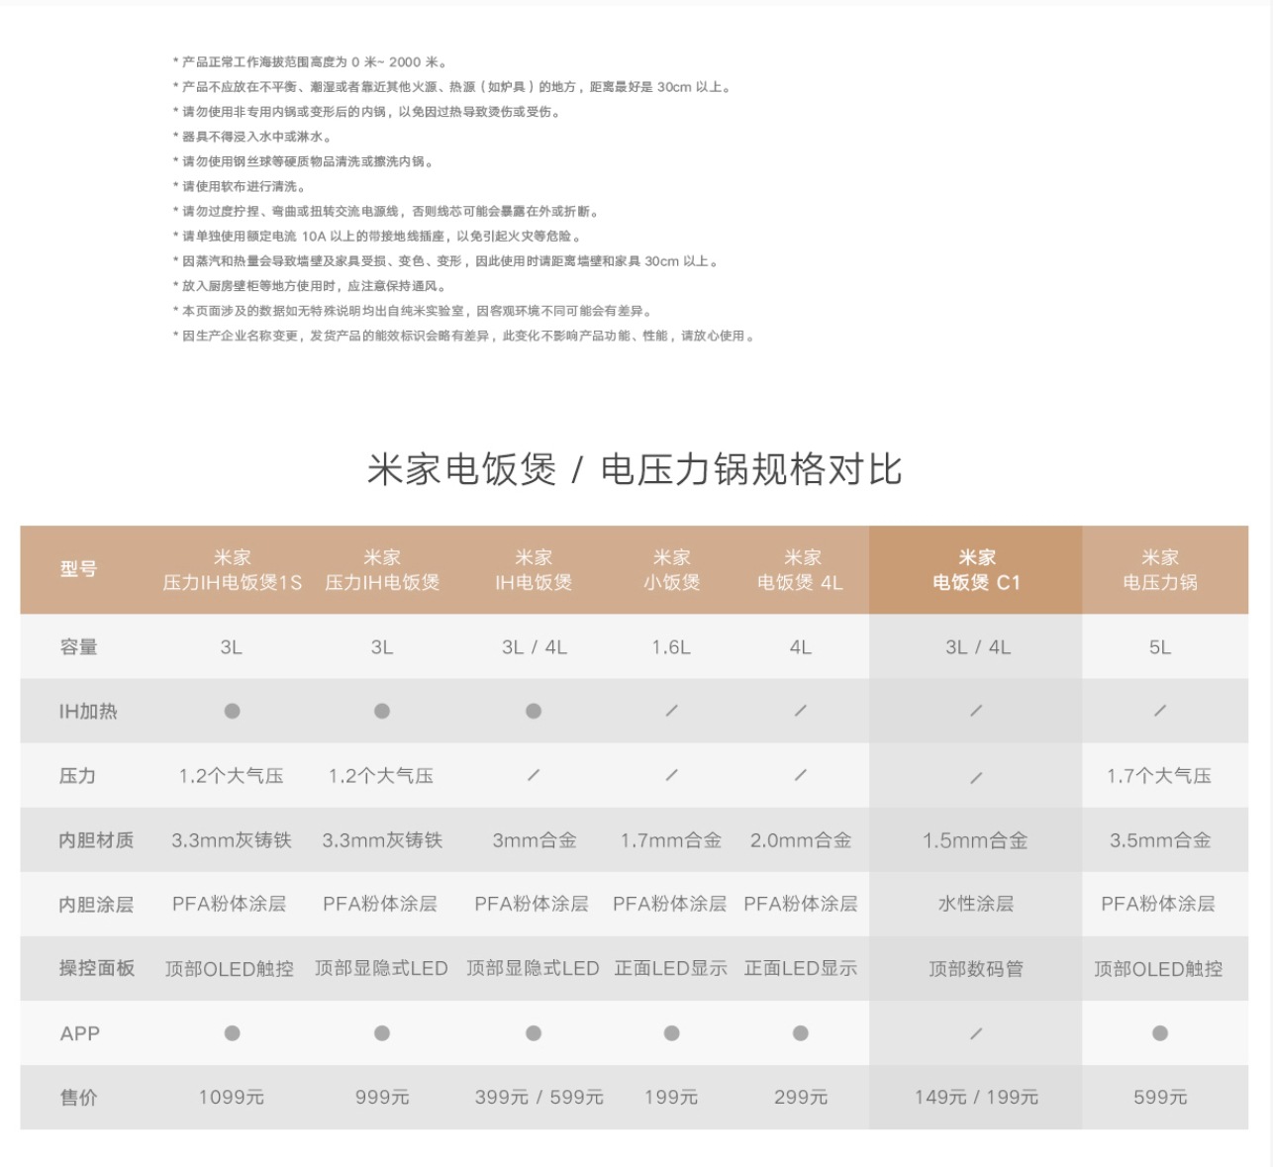This screenshot has height=1167, width=1273.
Task: Select the 内胆材质 row label
Action: coord(96,840)
